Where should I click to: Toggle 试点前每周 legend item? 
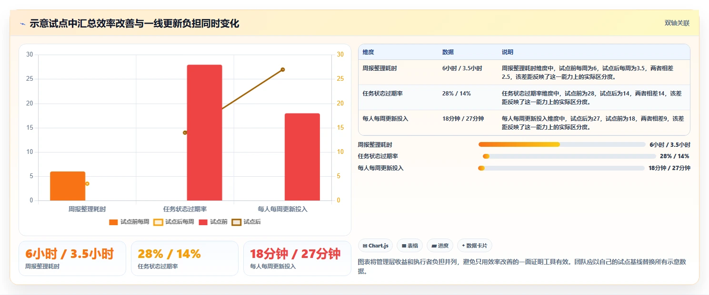(129, 222)
